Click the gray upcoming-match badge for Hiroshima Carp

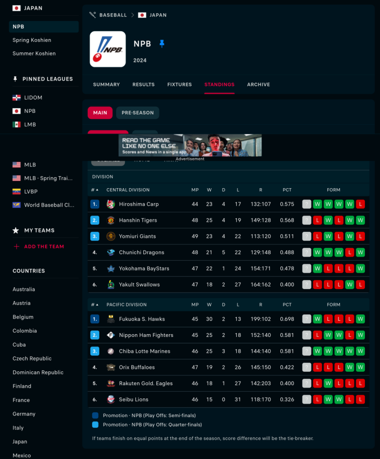coord(307,204)
